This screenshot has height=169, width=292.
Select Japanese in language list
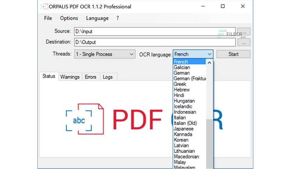[189, 128]
